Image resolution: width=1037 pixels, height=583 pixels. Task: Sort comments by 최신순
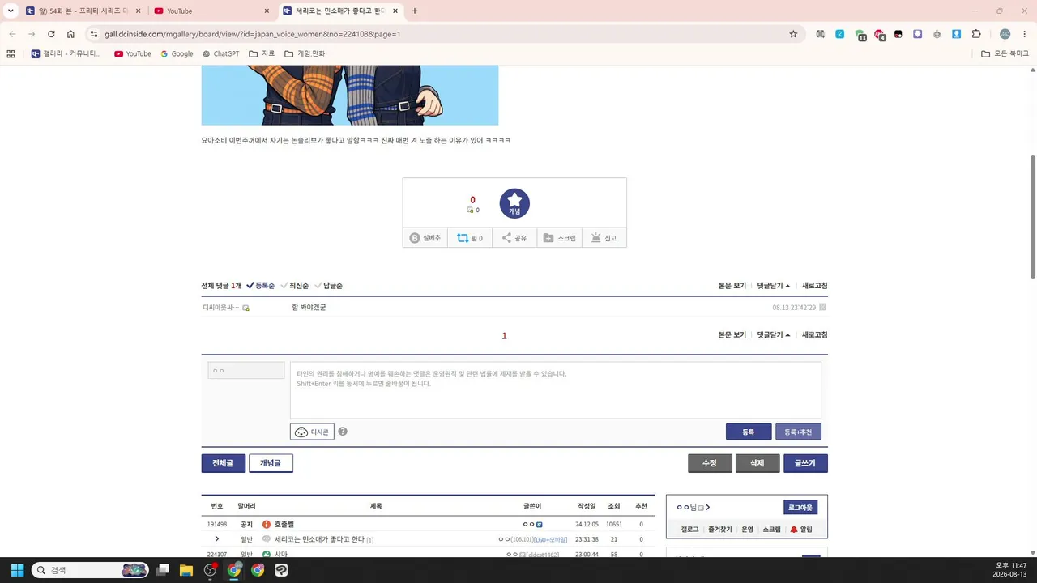pyautogui.click(x=294, y=286)
